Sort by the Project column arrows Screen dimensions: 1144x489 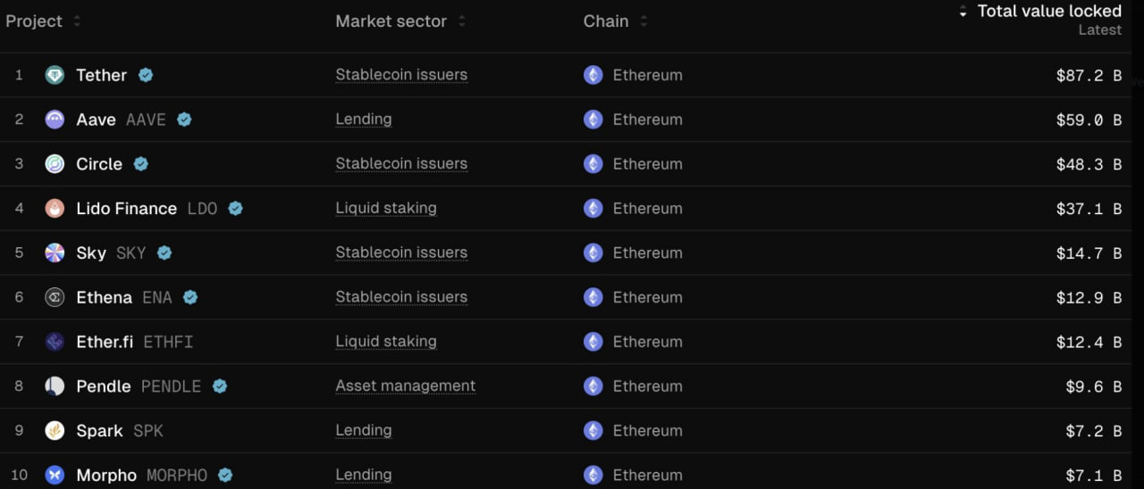77,21
